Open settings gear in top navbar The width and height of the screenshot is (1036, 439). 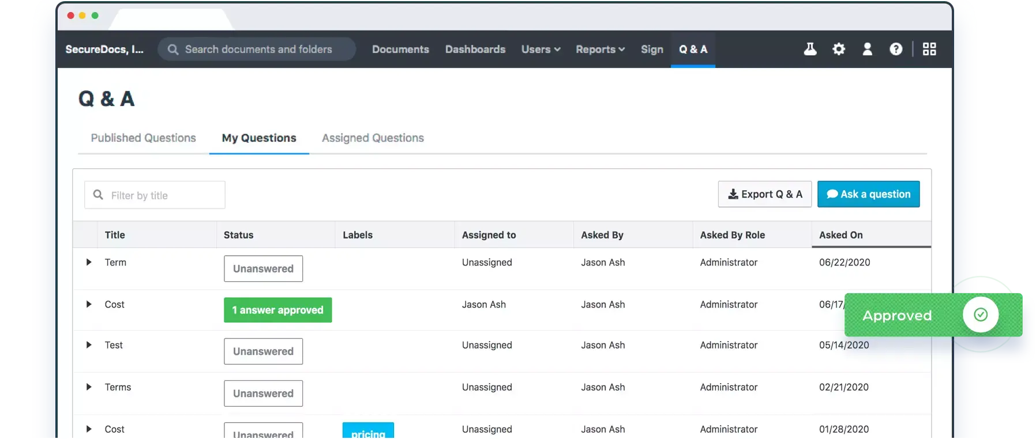click(x=839, y=50)
